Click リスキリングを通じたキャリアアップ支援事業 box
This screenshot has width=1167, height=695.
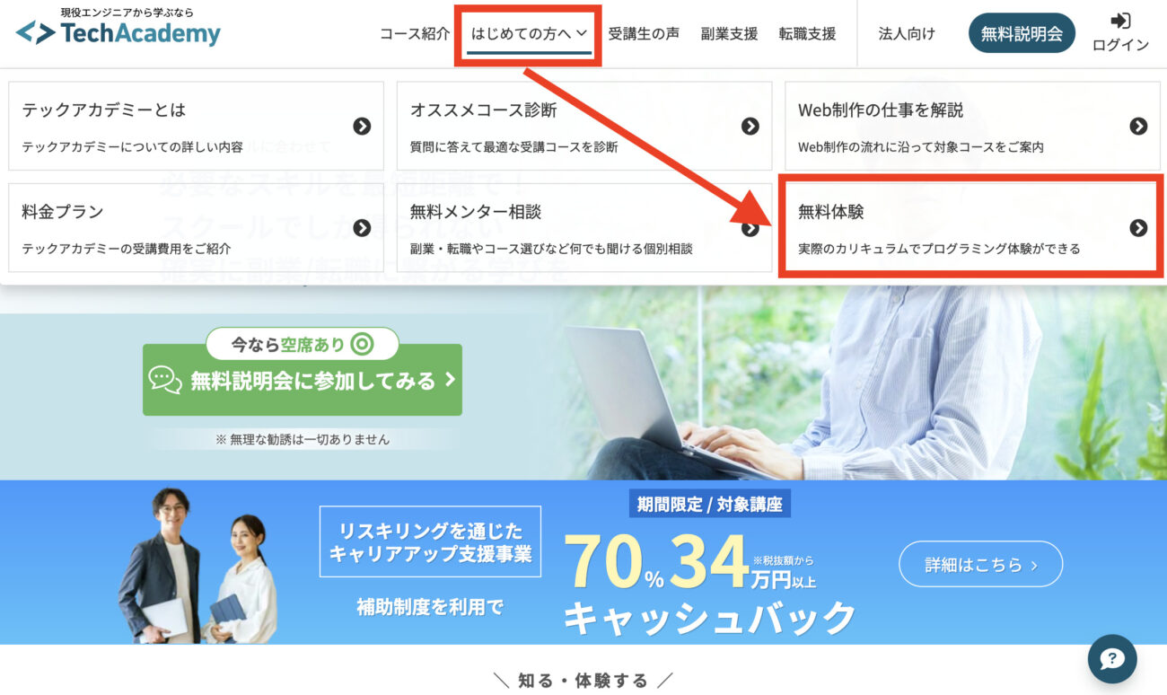pos(431,541)
